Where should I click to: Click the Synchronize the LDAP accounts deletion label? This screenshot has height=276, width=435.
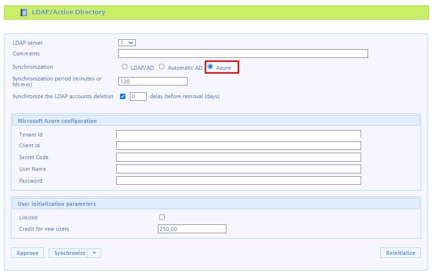coord(63,96)
